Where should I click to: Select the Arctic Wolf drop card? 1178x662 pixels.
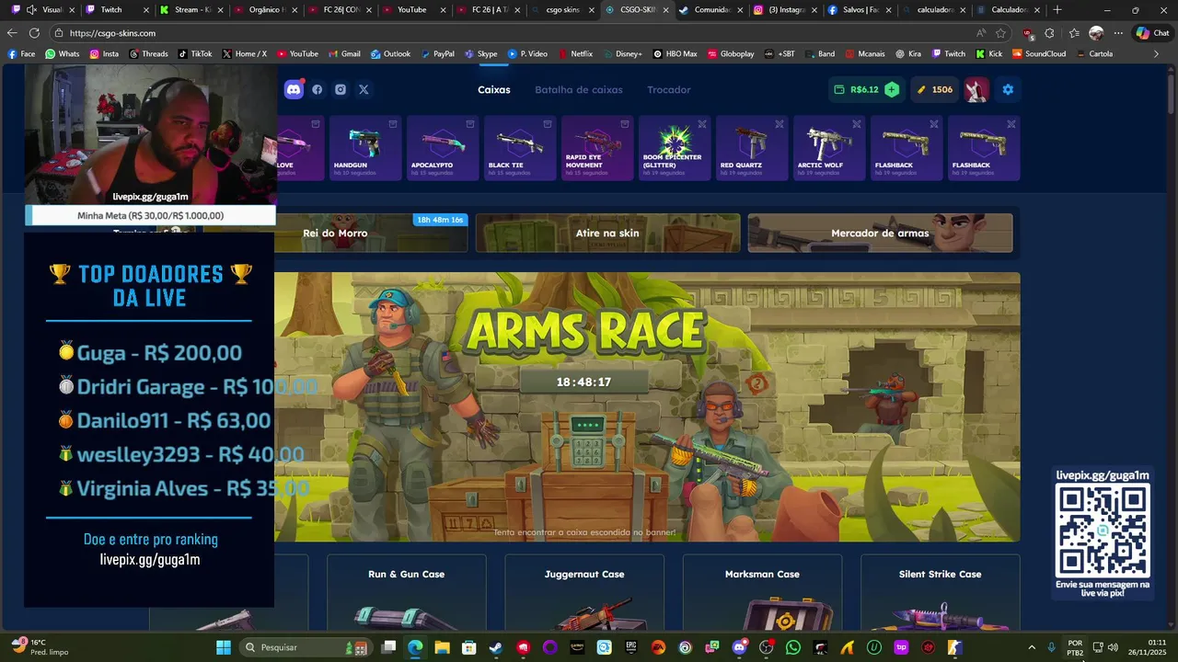pyautogui.click(x=829, y=148)
